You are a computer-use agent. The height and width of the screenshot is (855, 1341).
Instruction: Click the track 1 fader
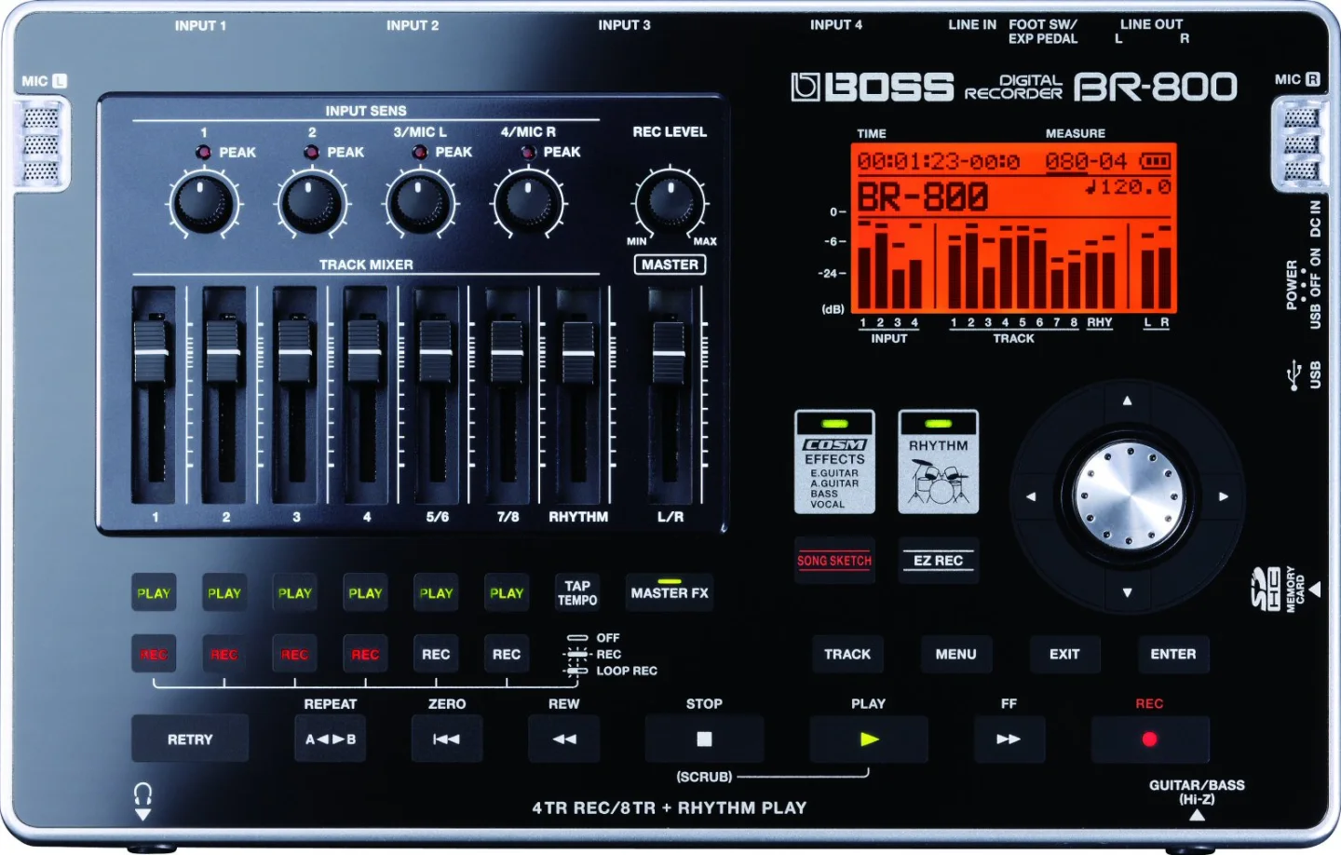pos(153,351)
